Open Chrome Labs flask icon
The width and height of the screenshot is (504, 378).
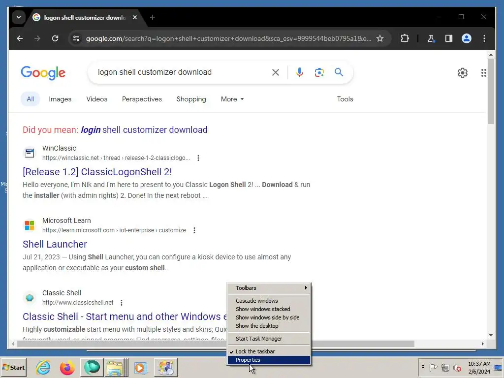click(431, 38)
